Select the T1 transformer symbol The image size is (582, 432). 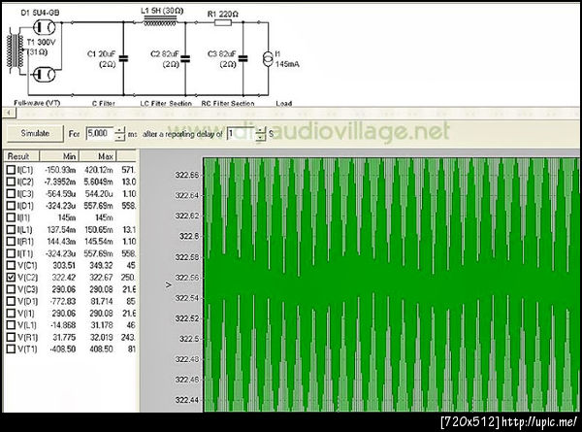16,50
